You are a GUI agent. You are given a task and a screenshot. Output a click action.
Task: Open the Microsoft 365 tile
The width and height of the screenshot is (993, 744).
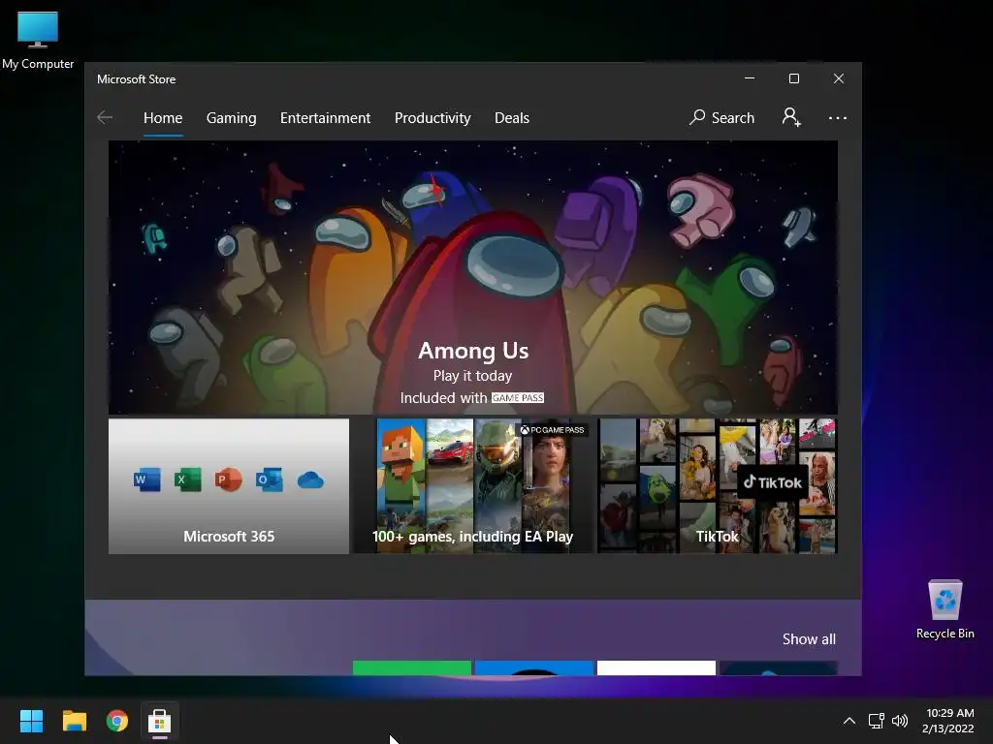(x=229, y=486)
